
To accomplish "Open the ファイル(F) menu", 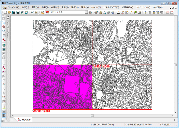I will pyautogui.click(x=13, y=7).
